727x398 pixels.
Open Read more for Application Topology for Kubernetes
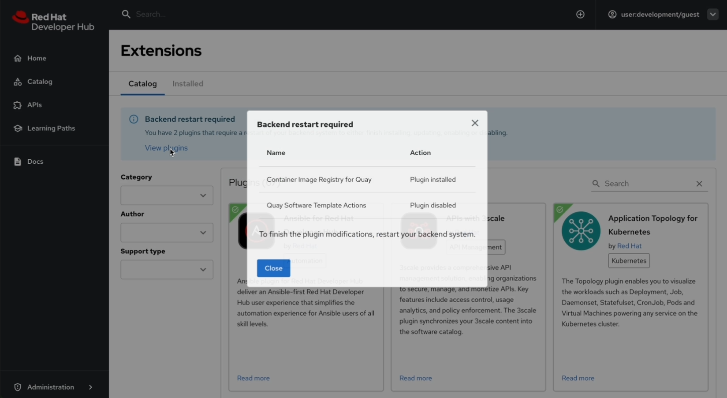coord(578,378)
